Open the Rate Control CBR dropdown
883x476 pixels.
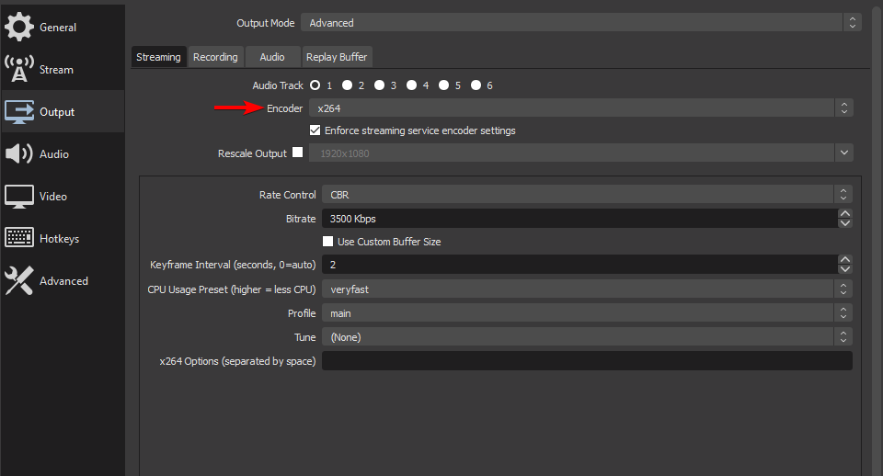587,195
